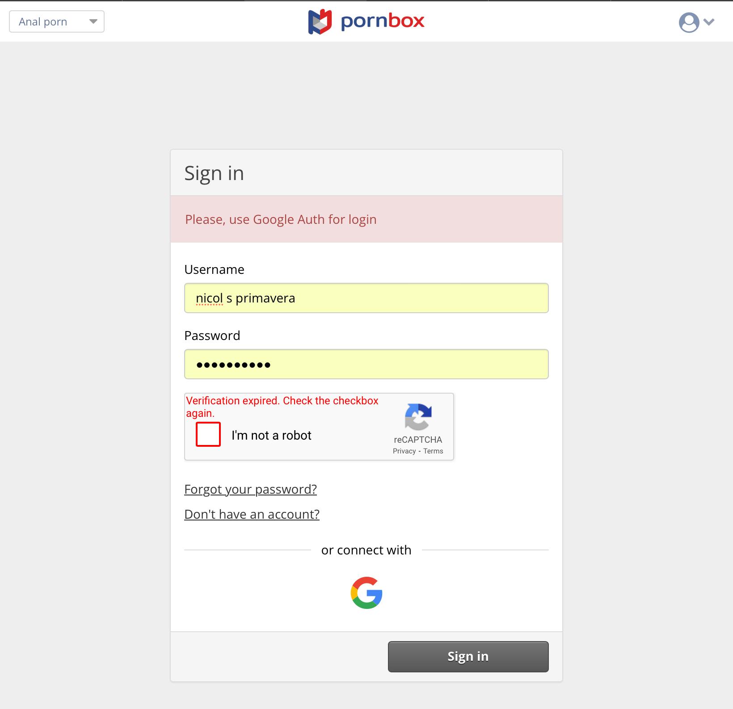Open the reCAPTCHA Privacy link
The width and height of the screenshot is (733, 709).
tap(404, 451)
